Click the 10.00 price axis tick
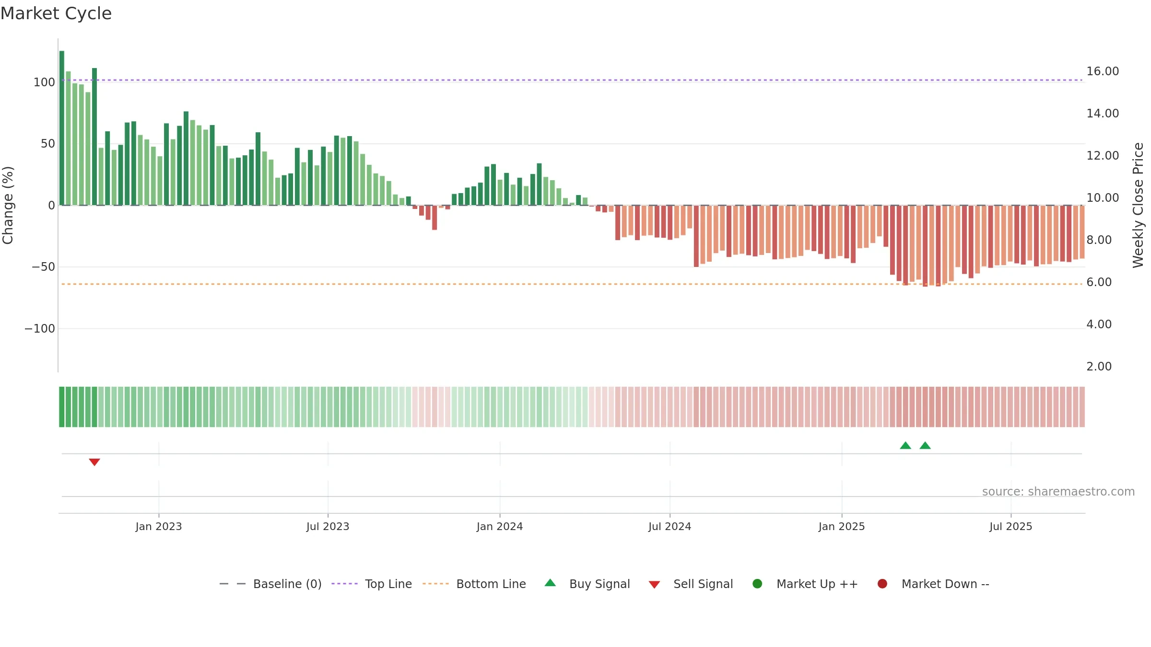Image resolution: width=1151 pixels, height=647 pixels. (1103, 198)
